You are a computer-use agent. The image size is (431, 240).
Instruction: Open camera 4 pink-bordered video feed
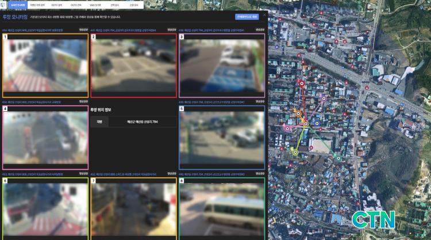coord(45,137)
